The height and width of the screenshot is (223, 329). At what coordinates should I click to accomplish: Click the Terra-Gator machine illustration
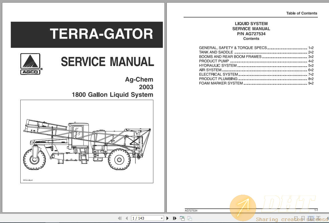[x=87, y=142]
